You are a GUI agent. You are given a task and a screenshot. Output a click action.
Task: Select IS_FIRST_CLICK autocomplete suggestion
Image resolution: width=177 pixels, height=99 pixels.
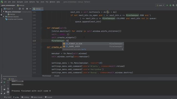(93, 44)
